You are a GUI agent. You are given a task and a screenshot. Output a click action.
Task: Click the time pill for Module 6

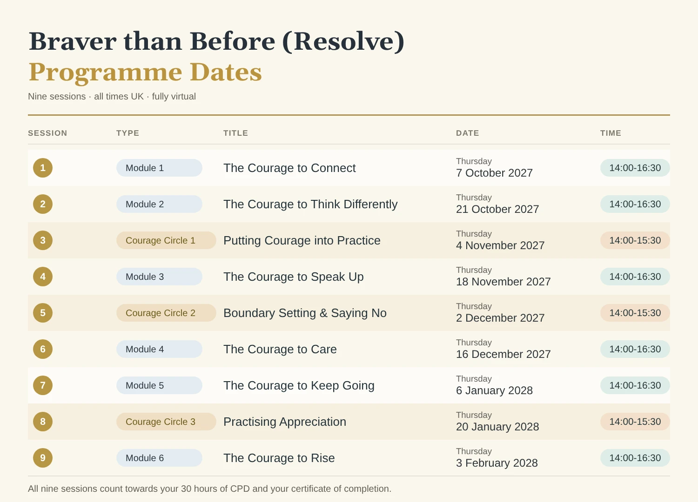pos(635,458)
